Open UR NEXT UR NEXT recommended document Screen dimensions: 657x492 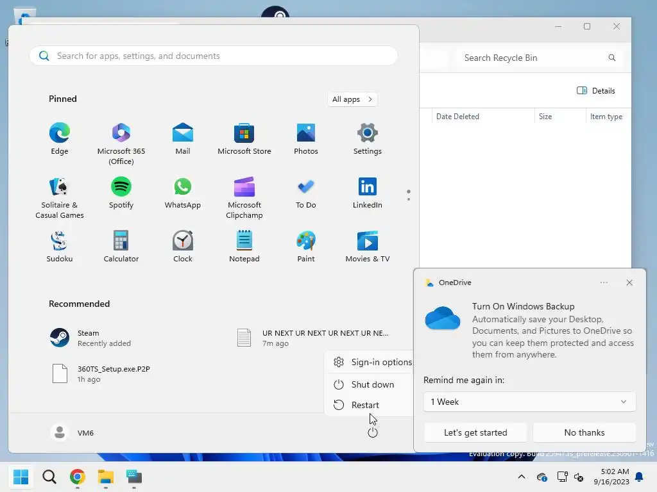pos(313,338)
